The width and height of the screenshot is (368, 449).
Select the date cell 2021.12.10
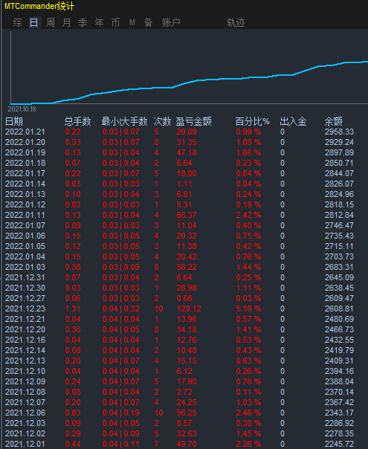coord(25,371)
